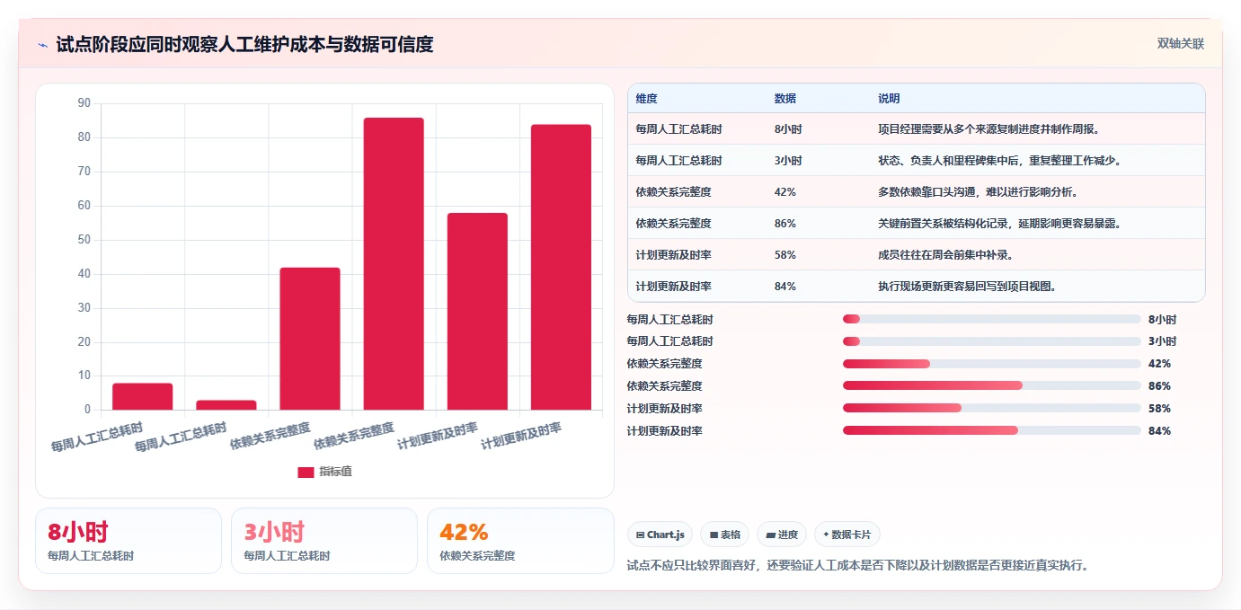The height and width of the screenshot is (610, 1241).
Task: Click the lightning icon beside the title
Action: (x=42, y=45)
